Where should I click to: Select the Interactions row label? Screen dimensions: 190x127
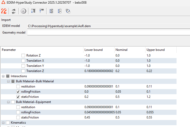19,76
